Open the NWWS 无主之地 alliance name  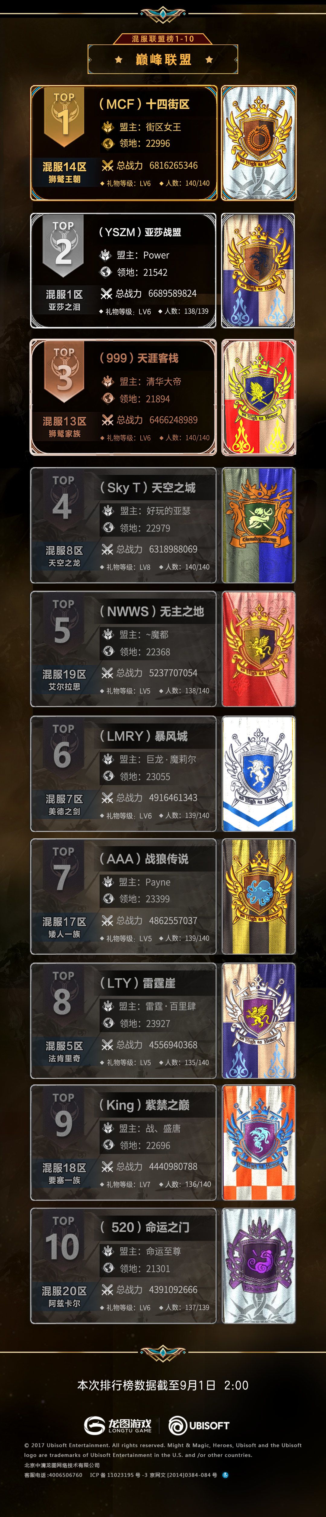152,611
